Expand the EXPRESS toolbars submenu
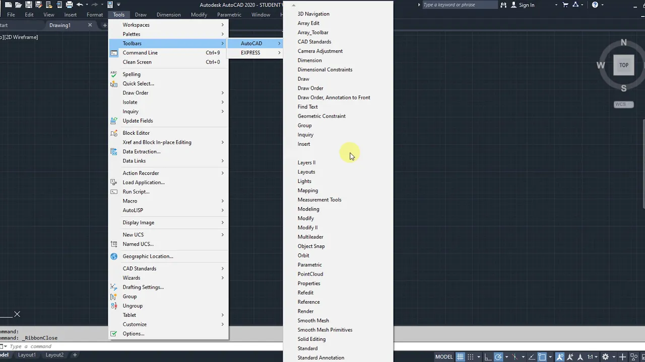The image size is (645, 362). pyautogui.click(x=255, y=53)
